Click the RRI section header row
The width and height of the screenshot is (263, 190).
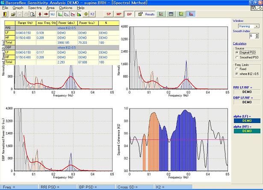62,28
